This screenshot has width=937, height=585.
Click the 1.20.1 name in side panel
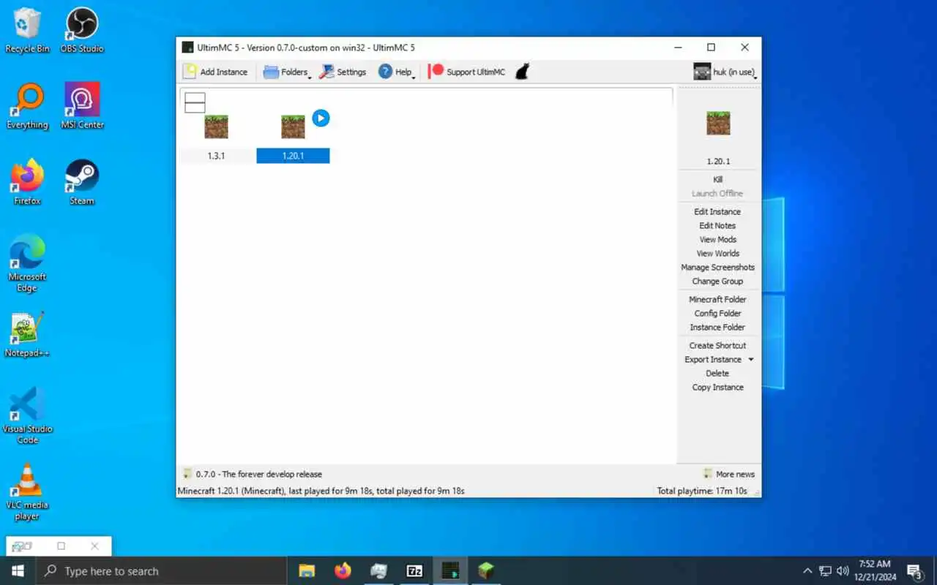(x=718, y=161)
